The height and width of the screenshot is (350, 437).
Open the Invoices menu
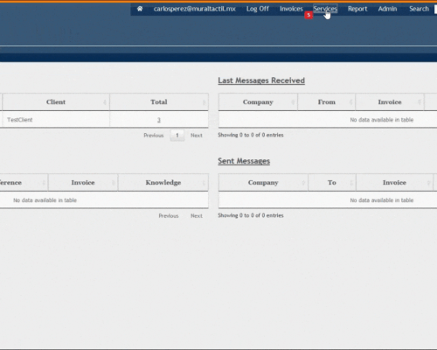click(x=291, y=9)
